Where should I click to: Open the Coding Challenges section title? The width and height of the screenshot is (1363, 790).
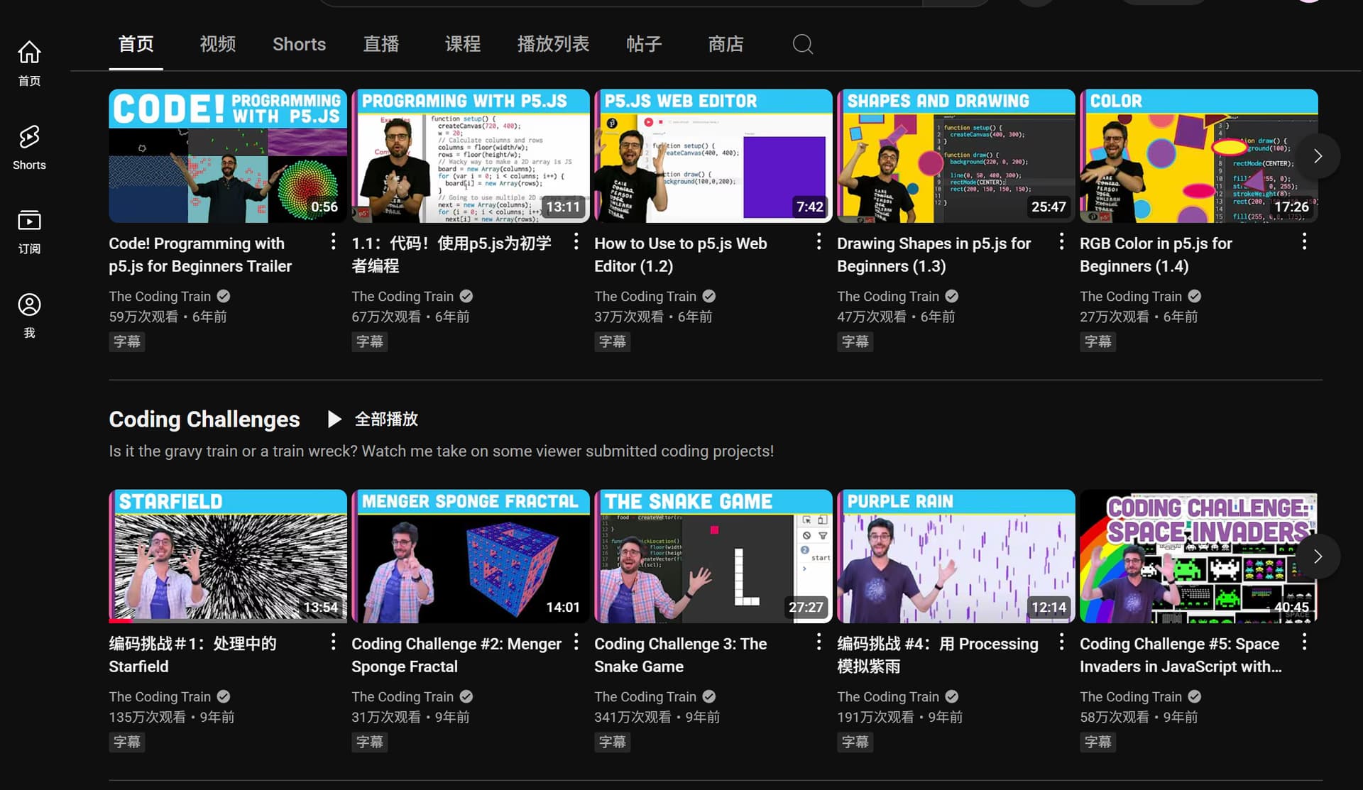[204, 419]
